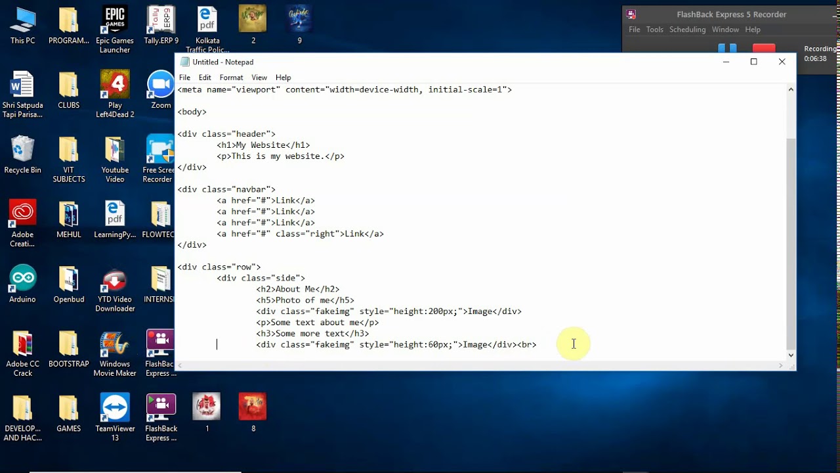This screenshot has height=473, width=840.
Task: Open Notepad View menu
Action: click(x=259, y=78)
